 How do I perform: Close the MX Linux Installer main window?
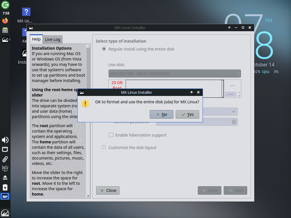coord(250,28)
